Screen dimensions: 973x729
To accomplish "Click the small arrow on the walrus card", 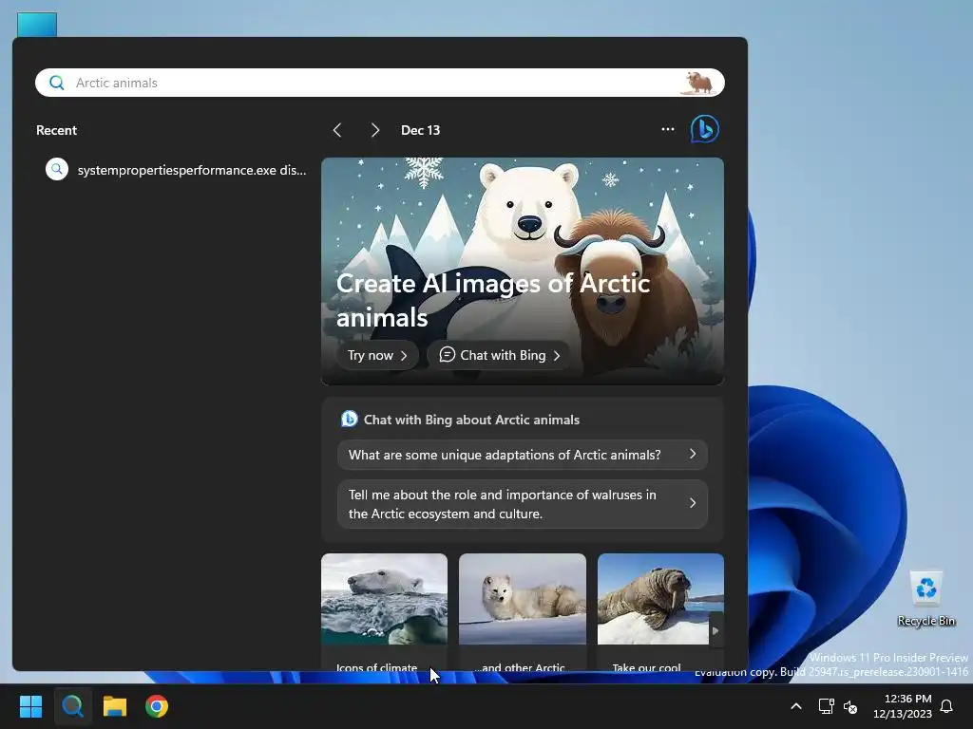I will (x=715, y=630).
